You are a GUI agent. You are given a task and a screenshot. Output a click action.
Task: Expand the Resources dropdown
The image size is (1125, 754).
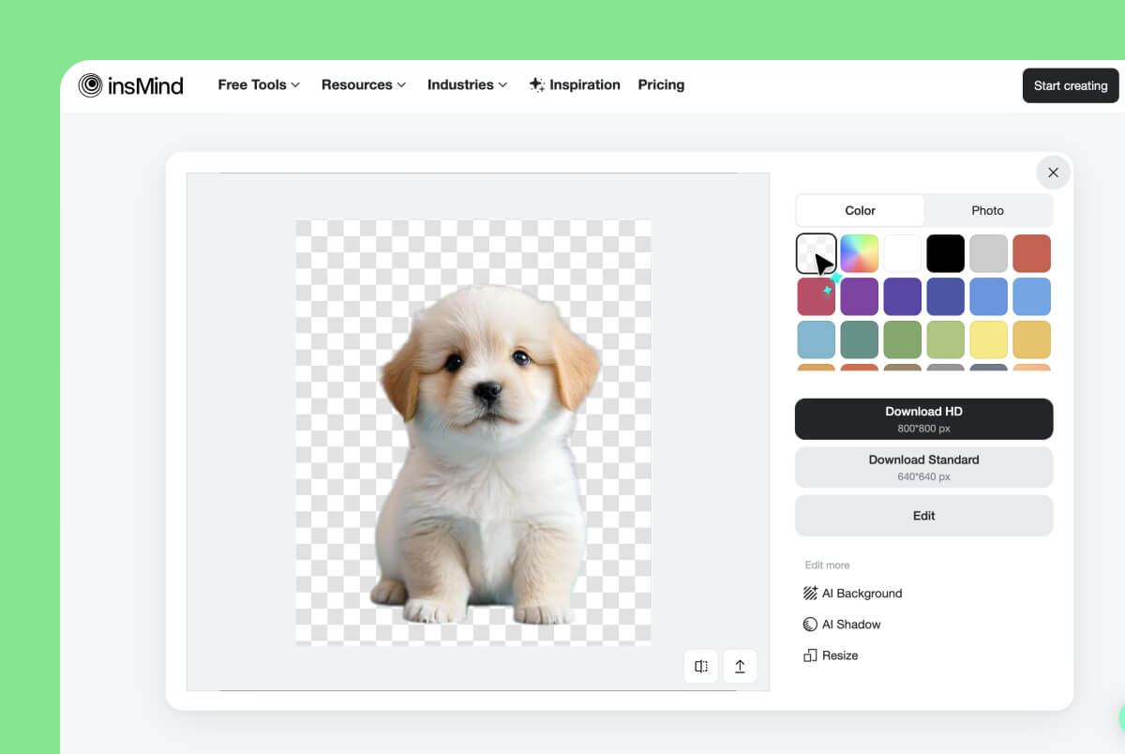[364, 84]
